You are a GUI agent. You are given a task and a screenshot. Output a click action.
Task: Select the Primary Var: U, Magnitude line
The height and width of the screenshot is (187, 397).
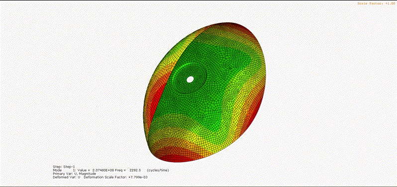[x=75, y=174]
